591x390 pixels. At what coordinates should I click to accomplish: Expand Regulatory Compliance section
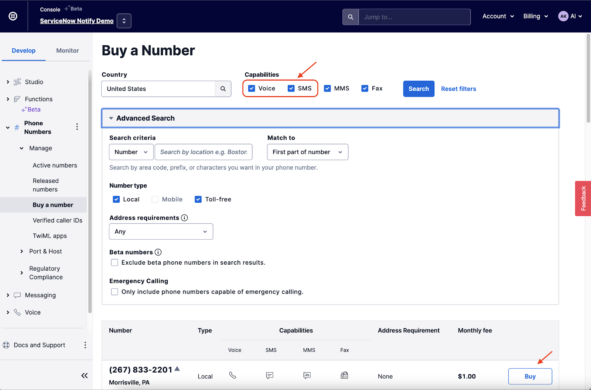coord(21,273)
